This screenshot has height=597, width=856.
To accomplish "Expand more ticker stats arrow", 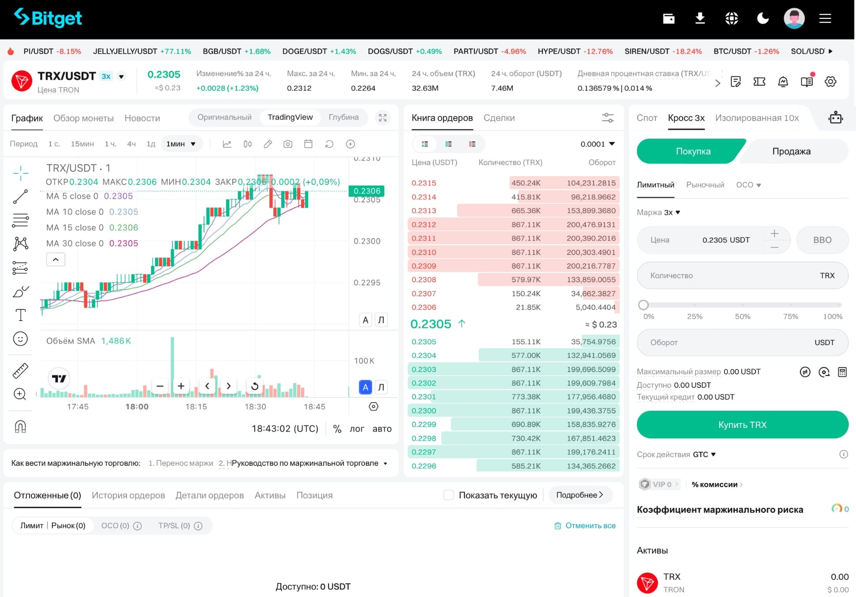I will coord(717,83).
